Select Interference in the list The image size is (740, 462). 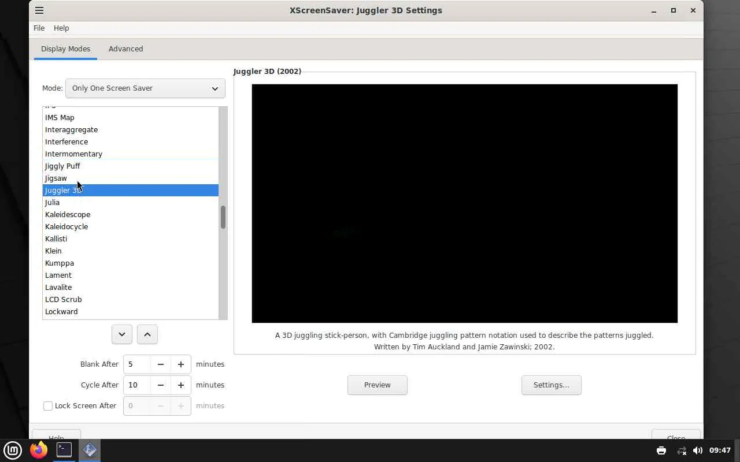click(131, 142)
